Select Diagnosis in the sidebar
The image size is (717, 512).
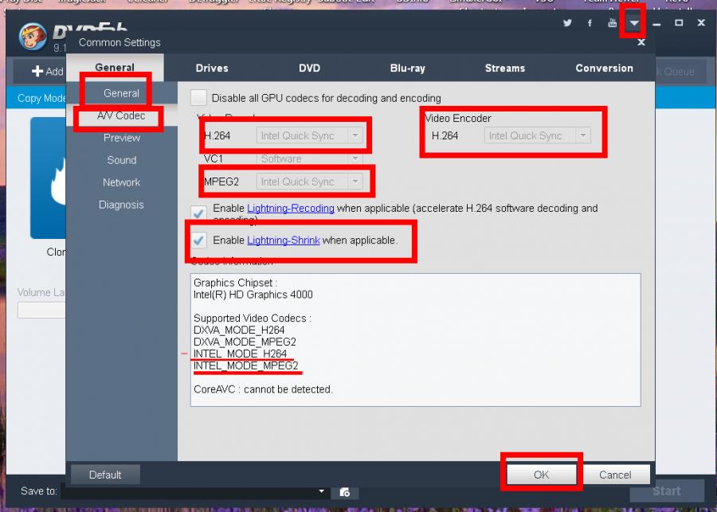(121, 205)
